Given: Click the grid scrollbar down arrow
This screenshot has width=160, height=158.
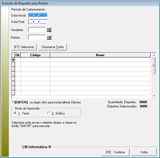Looking at the screenshot, I should click(154, 96).
